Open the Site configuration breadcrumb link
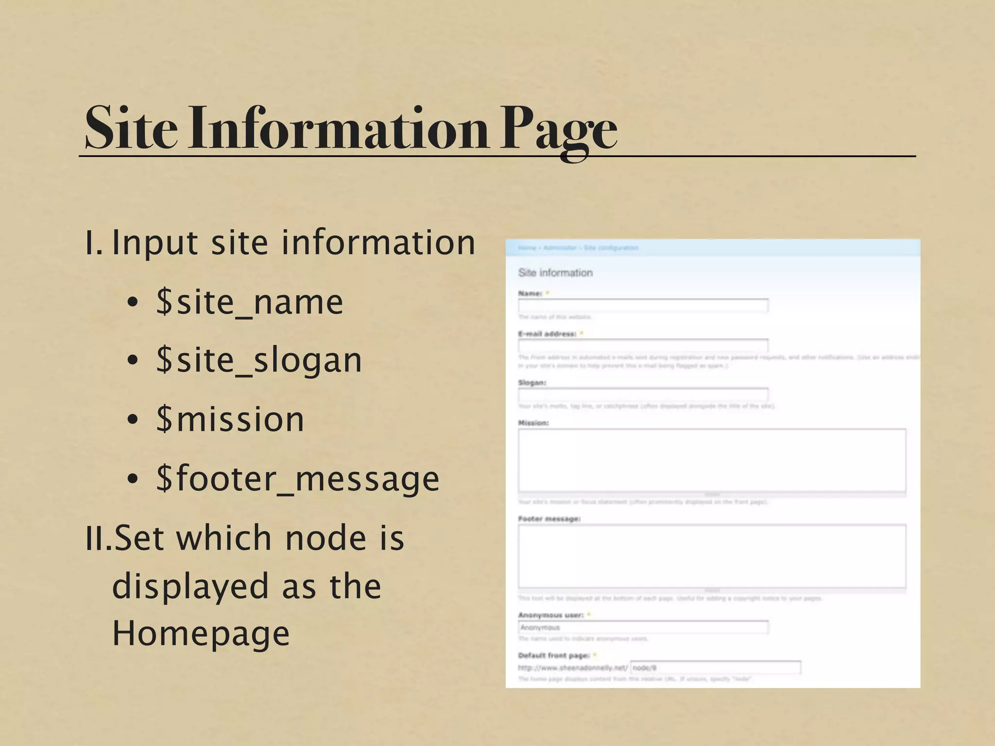Viewport: 995px width, 746px height. [611, 248]
